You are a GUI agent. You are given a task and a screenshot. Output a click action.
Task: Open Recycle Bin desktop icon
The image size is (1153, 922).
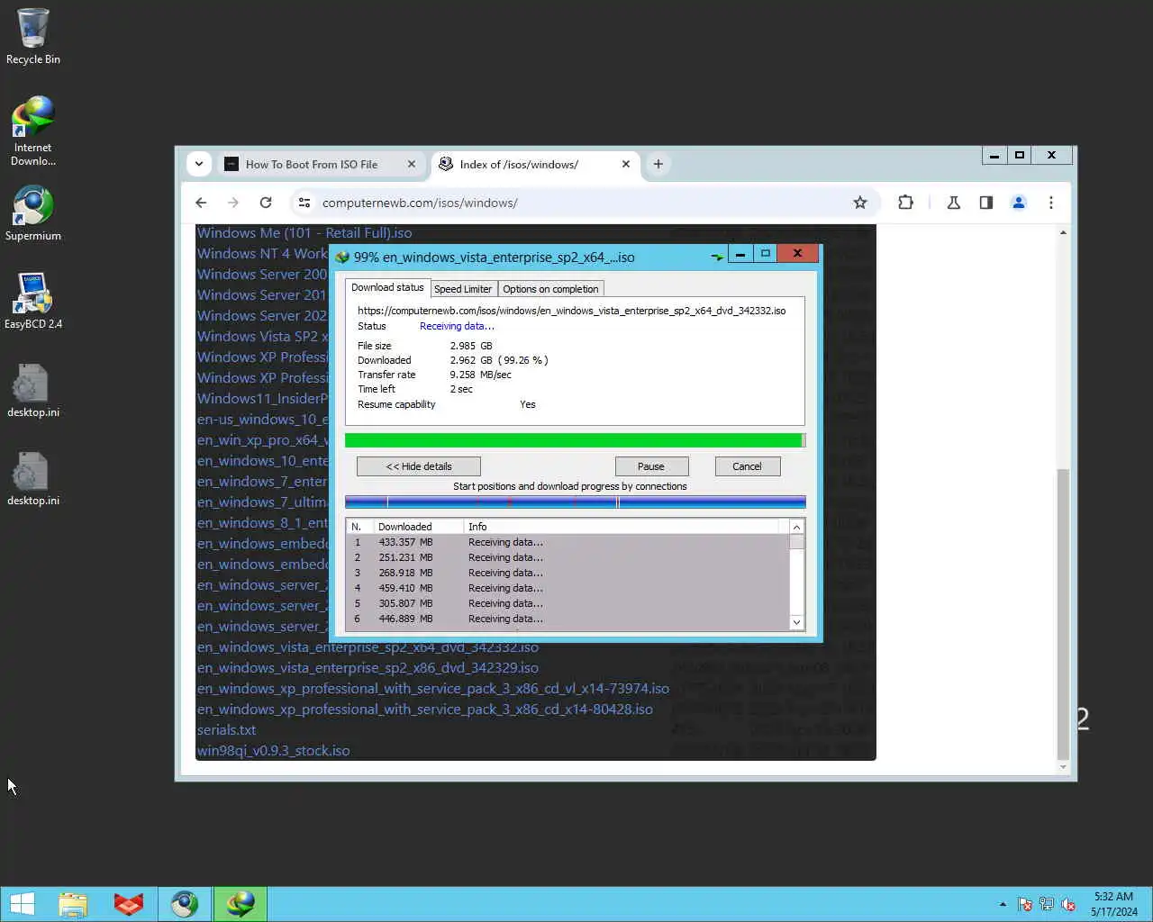[x=33, y=36]
